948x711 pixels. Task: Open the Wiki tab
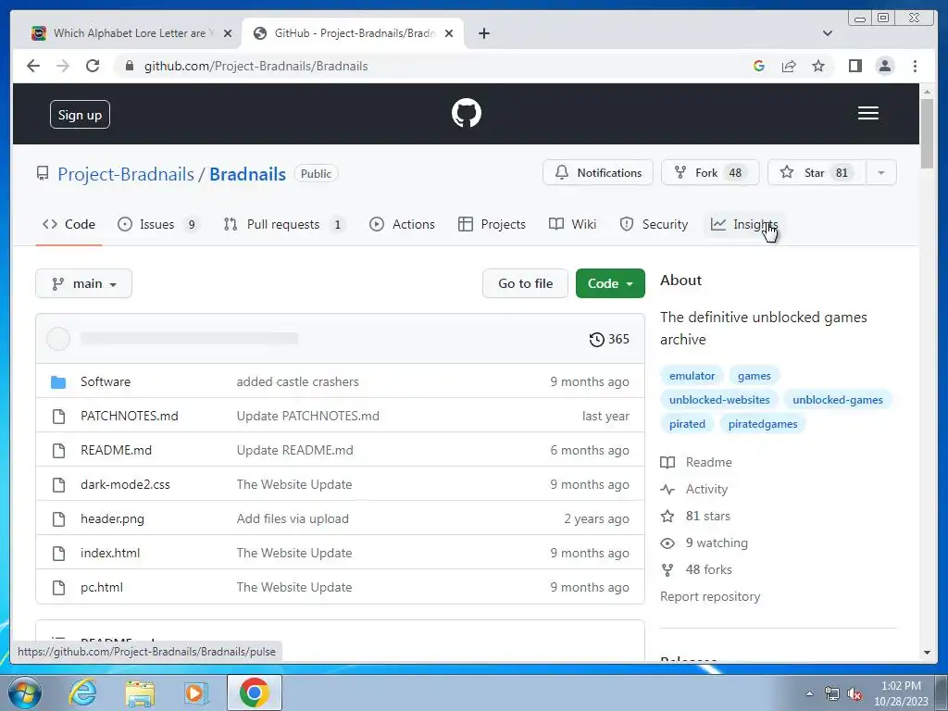coord(572,224)
